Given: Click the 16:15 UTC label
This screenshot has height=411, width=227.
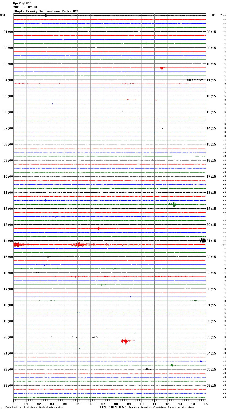Looking at the screenshot, I should pyautogui.click(x=211, y=160).
